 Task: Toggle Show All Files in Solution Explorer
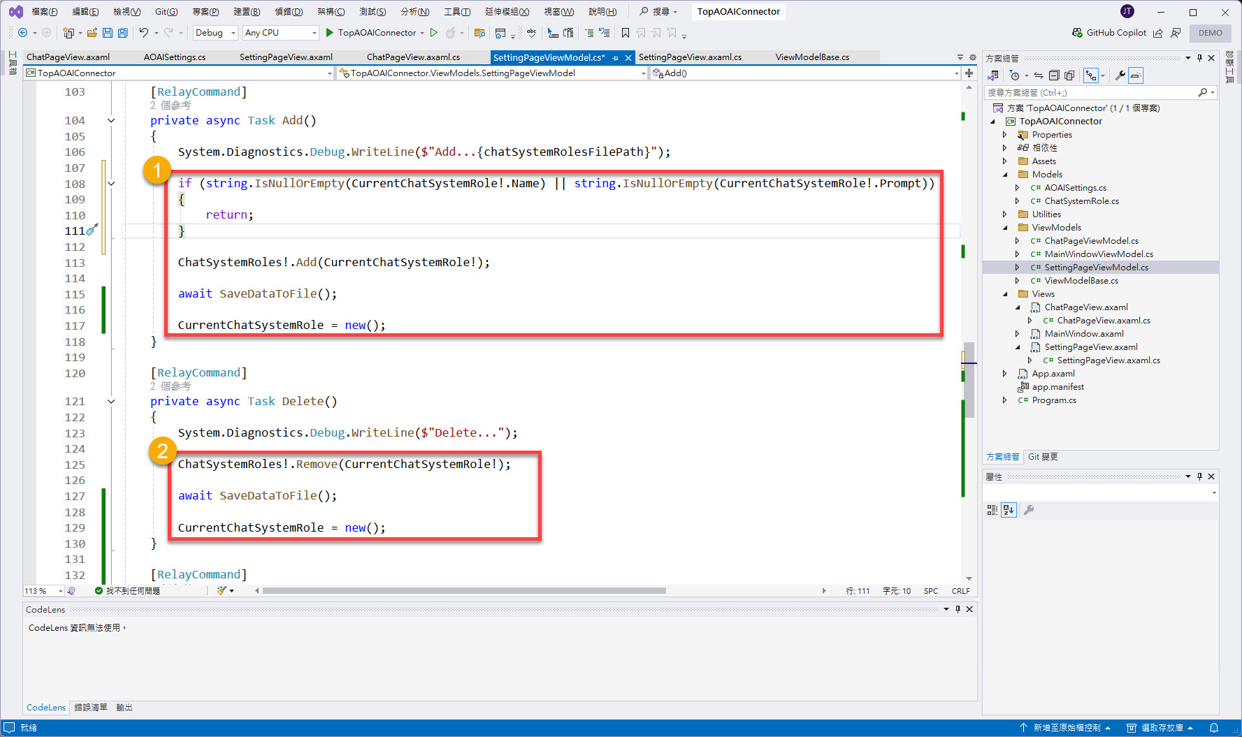1069,75
